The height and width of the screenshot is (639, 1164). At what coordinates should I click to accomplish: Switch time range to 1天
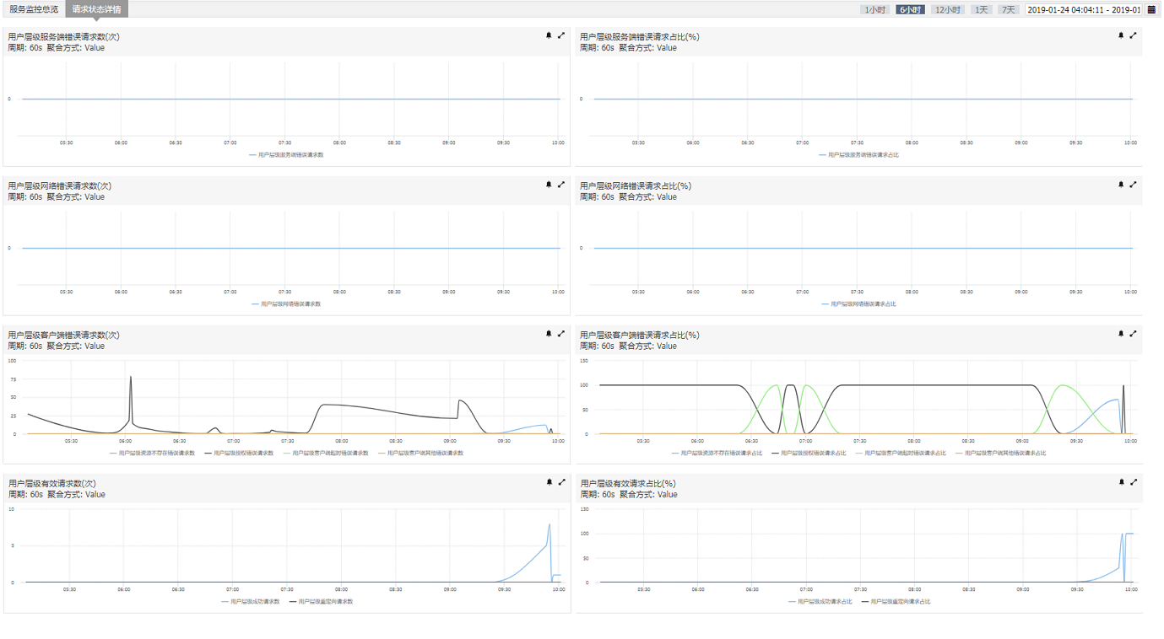(981, 10)
